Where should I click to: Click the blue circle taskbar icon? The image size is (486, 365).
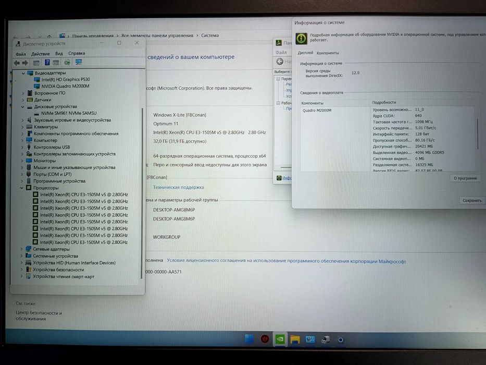coord(340,340)
